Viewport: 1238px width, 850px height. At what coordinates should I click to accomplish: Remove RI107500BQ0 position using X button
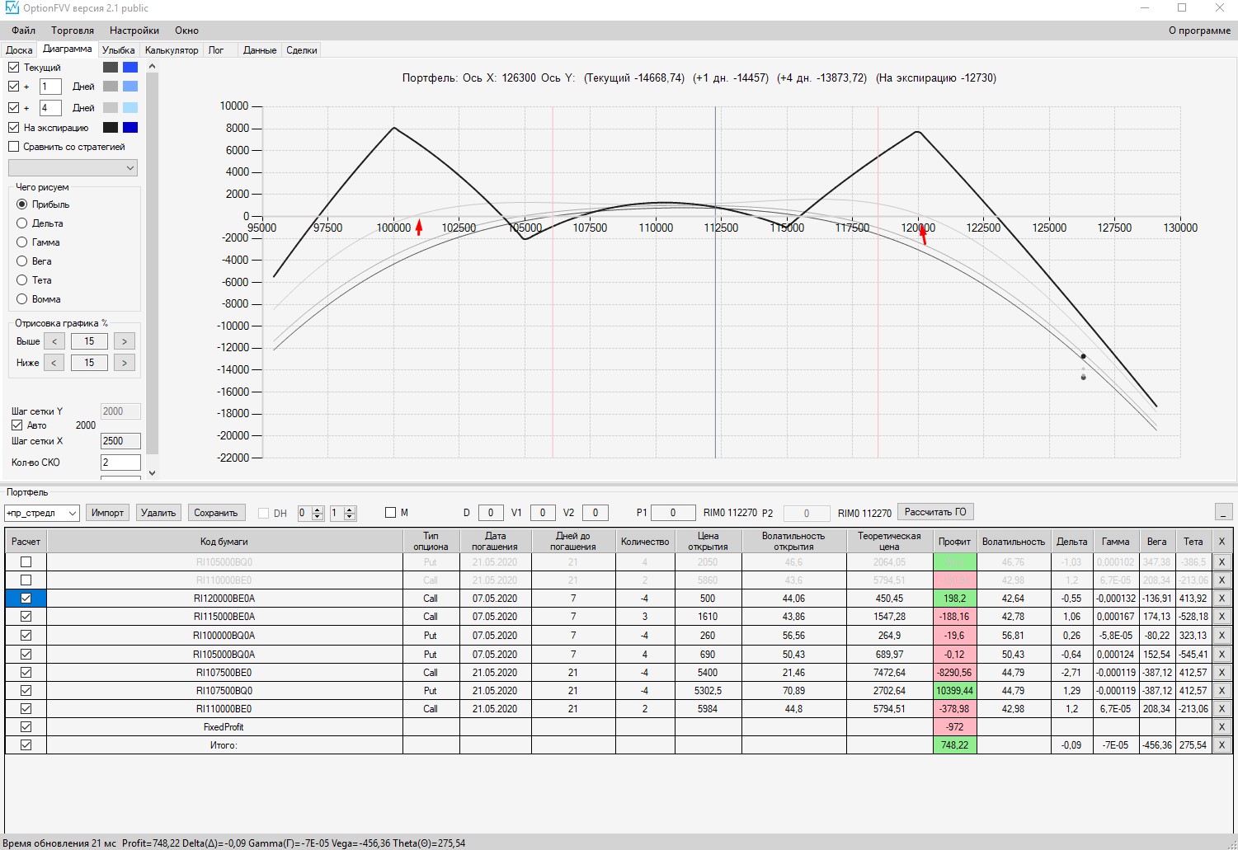[1222, 691]
